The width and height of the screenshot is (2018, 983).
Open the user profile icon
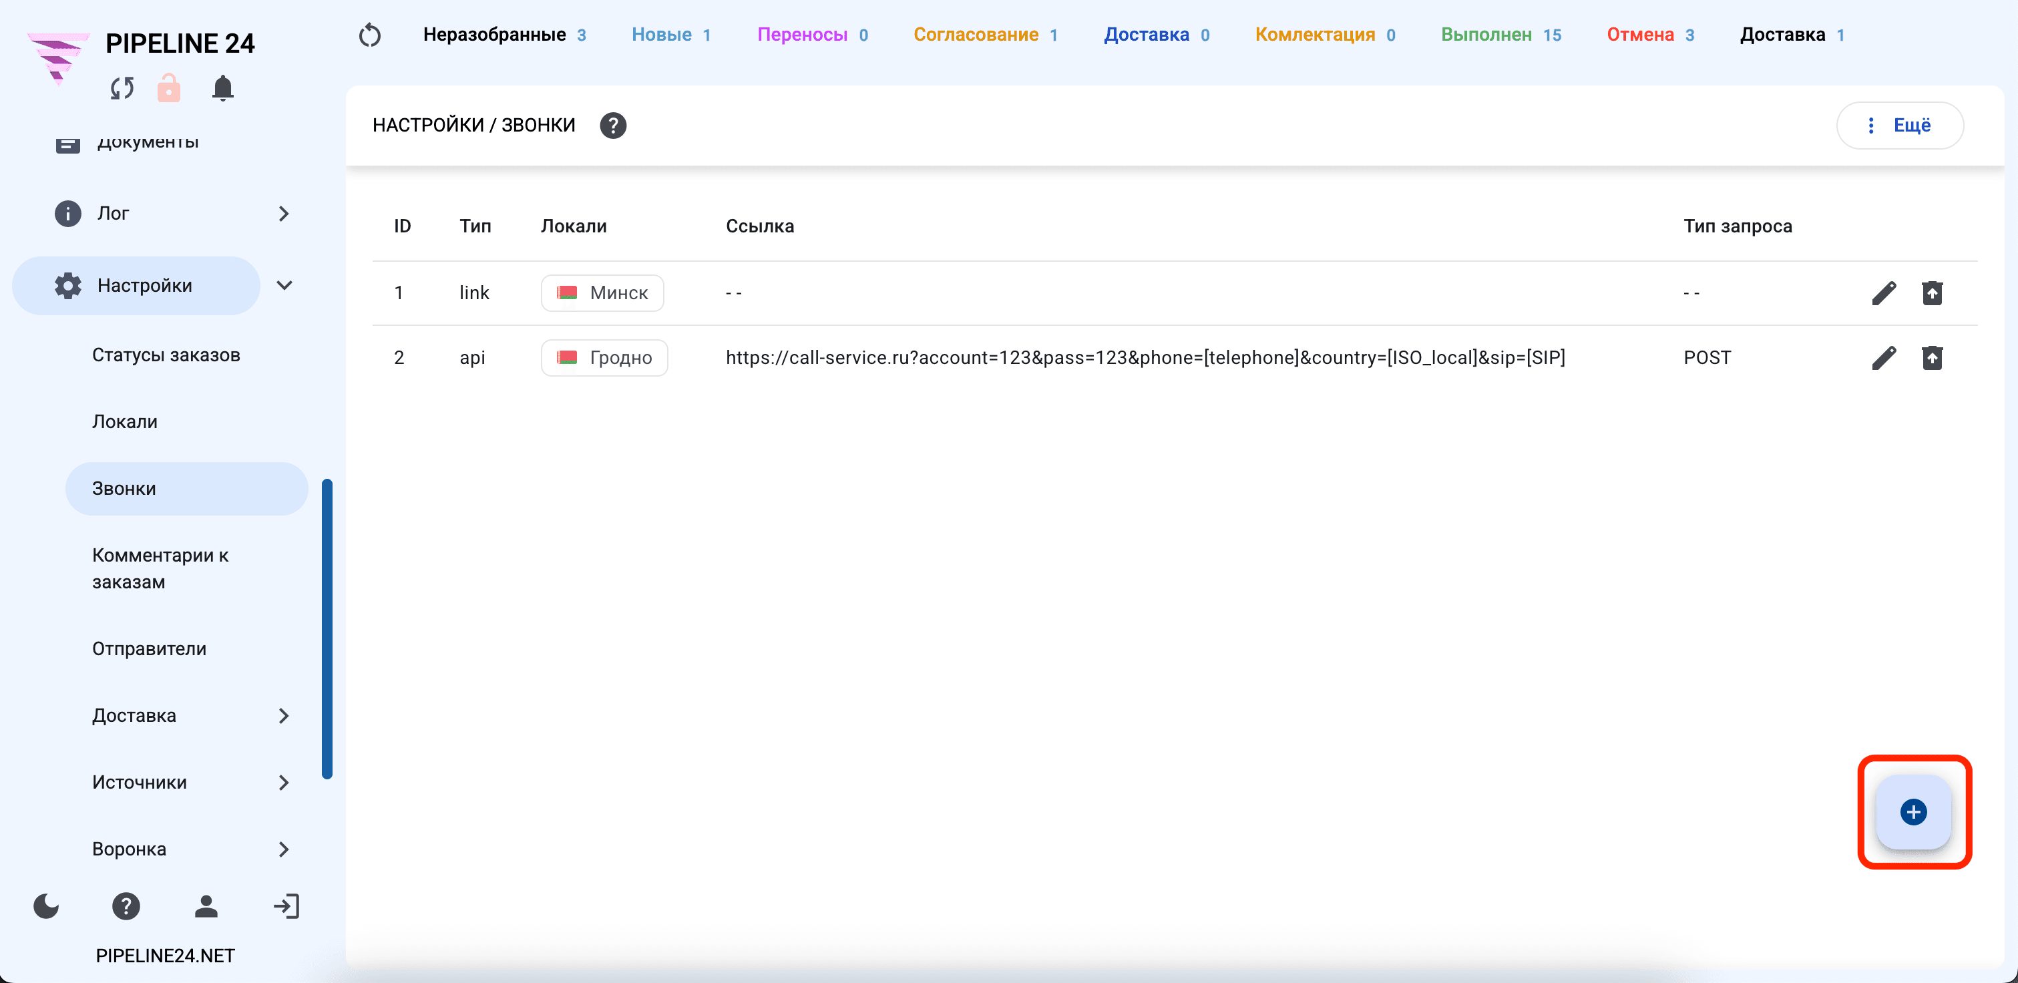206,906
